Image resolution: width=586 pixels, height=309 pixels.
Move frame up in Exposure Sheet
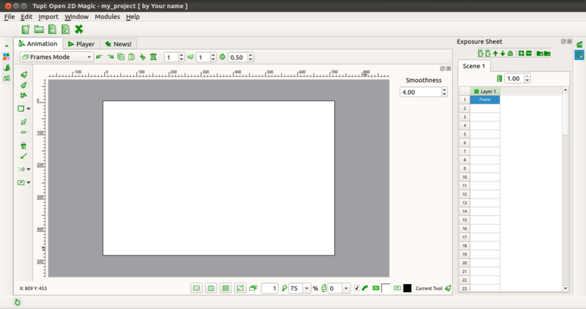click(x=496, y=53)
